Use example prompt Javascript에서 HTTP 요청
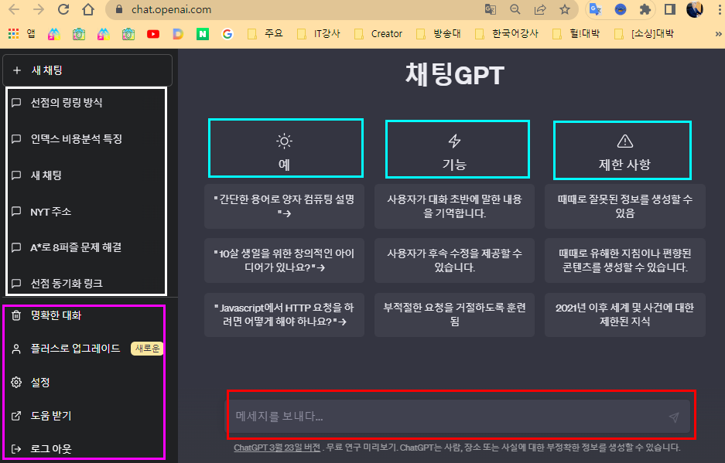725x463 pixels. 285,315
